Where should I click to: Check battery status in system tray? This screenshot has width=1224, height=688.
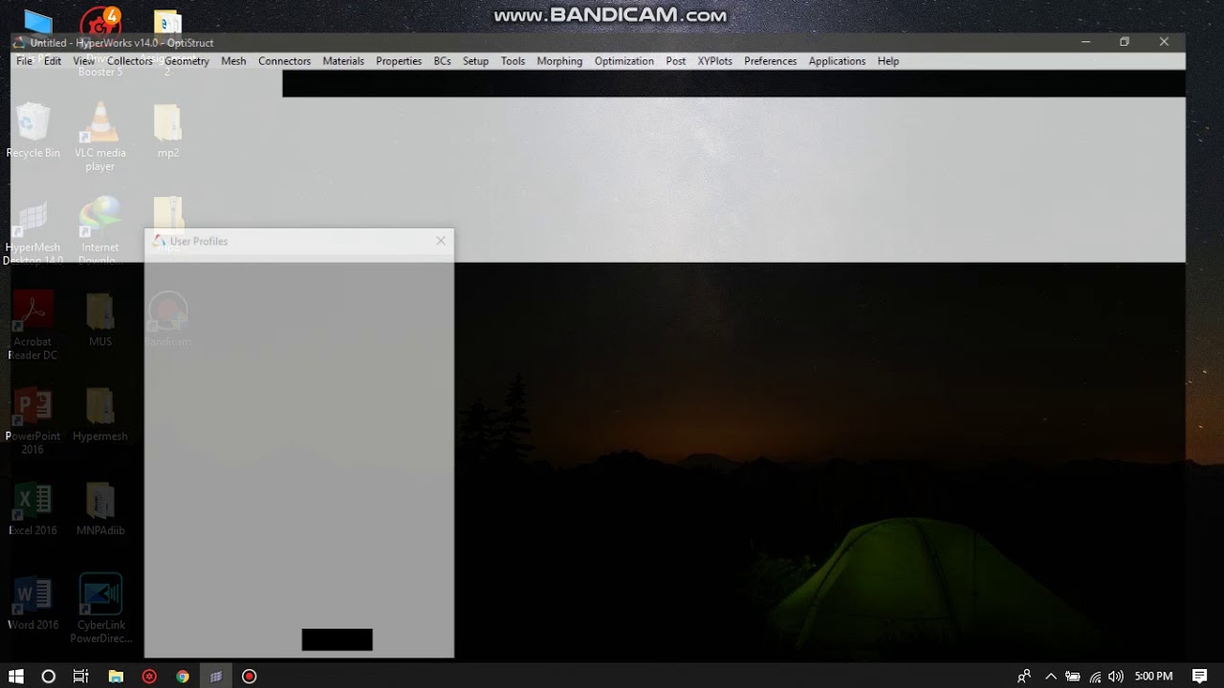1073,676
